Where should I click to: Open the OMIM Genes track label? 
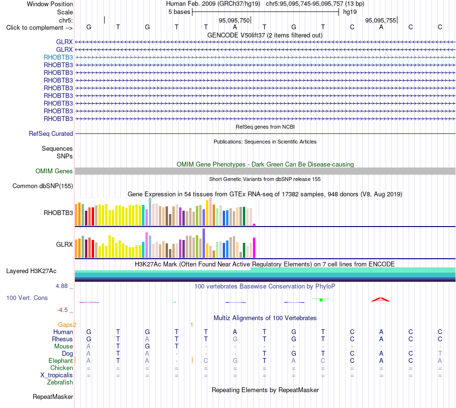(x=54, y=171)
